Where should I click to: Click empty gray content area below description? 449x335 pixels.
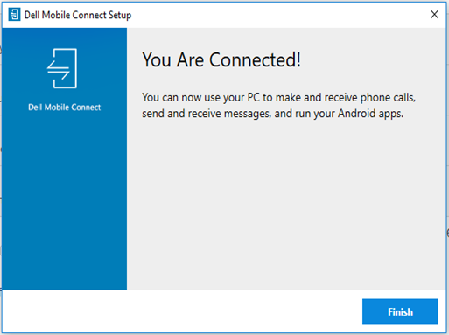point(286,204)
